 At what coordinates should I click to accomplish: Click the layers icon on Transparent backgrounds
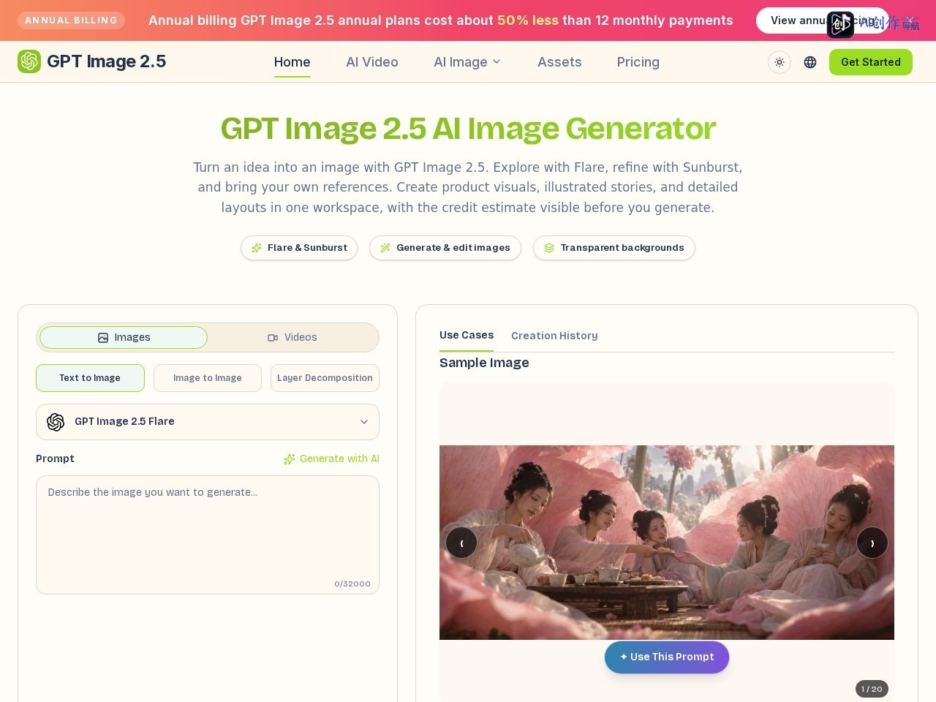point(549,248)
